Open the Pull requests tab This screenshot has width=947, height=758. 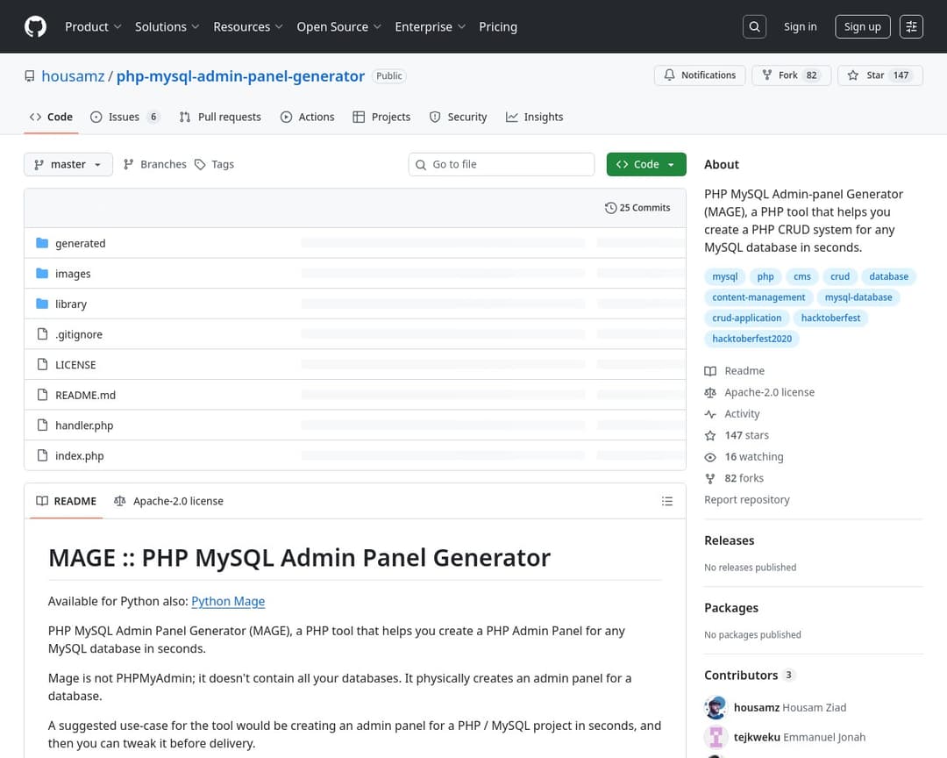(x=220, y=117)
